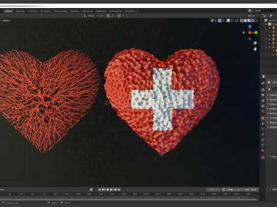
Task: Click the pan view hand icon
Action: coord(255,49)
